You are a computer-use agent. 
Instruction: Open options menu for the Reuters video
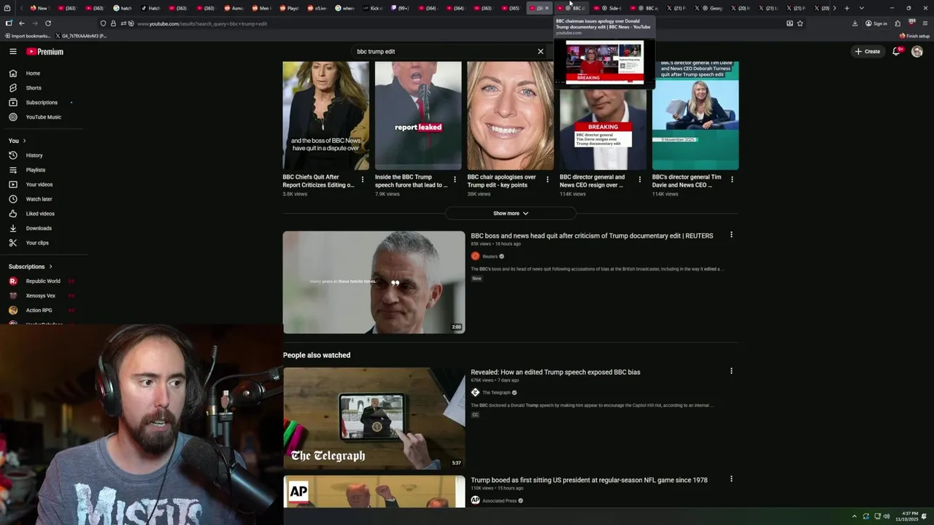click(x=731, y=235)
